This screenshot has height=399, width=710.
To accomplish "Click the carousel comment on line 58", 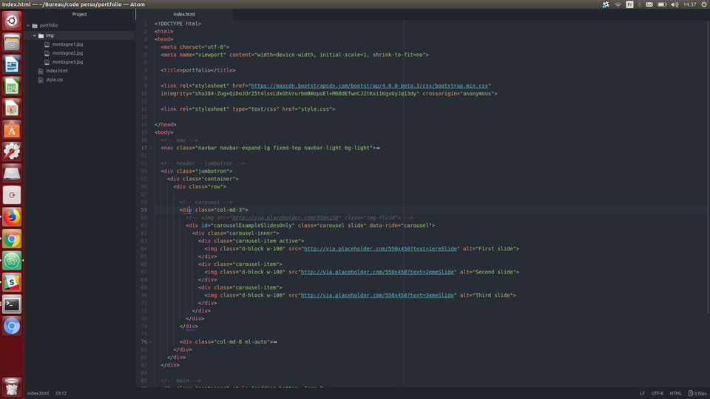I will pos(206,202).
